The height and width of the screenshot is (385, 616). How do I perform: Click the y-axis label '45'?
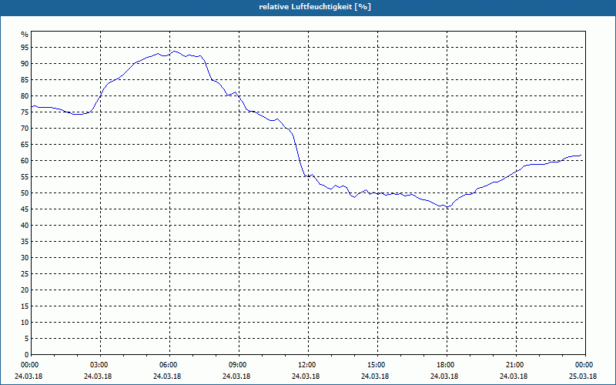click(x=25, y=209)
